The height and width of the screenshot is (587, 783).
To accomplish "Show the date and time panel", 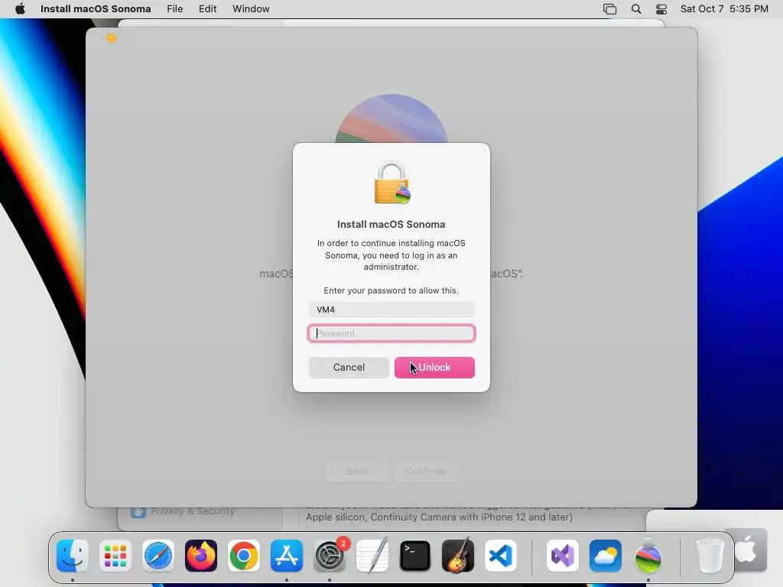I will [x=724, y=9].
